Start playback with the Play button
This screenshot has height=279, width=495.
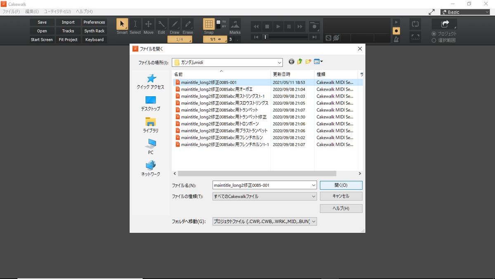[x=278, y=26]
